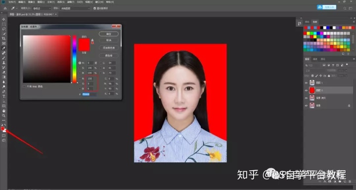Viewport: 356px width, 190px height.
Task: Toggle the show sampling ring checkbox
Action: point(94,8)
